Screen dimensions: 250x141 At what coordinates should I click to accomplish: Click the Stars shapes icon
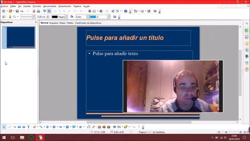coord(80,127)
